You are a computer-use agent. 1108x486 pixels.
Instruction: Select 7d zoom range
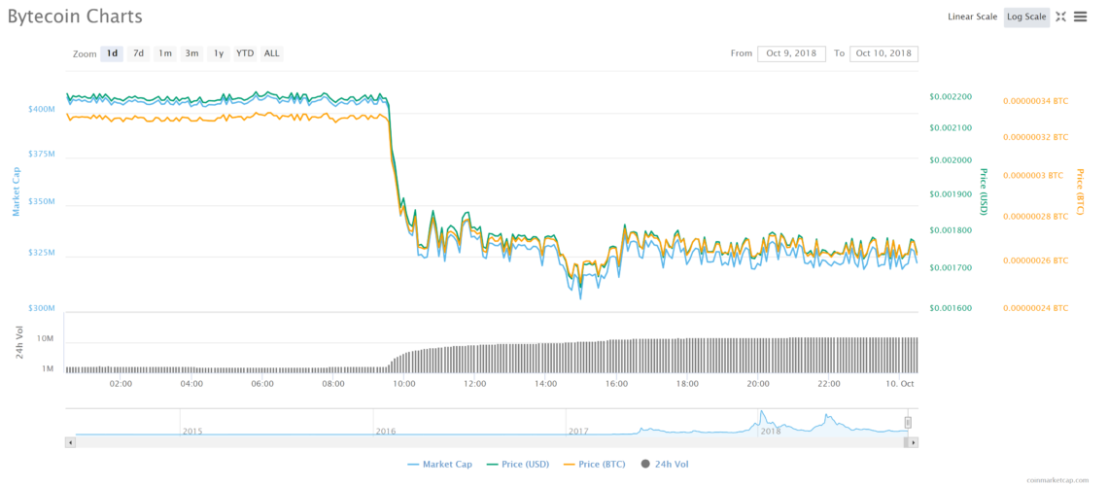click(138, 53)
